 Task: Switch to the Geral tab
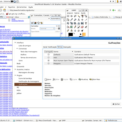[45, 47]
